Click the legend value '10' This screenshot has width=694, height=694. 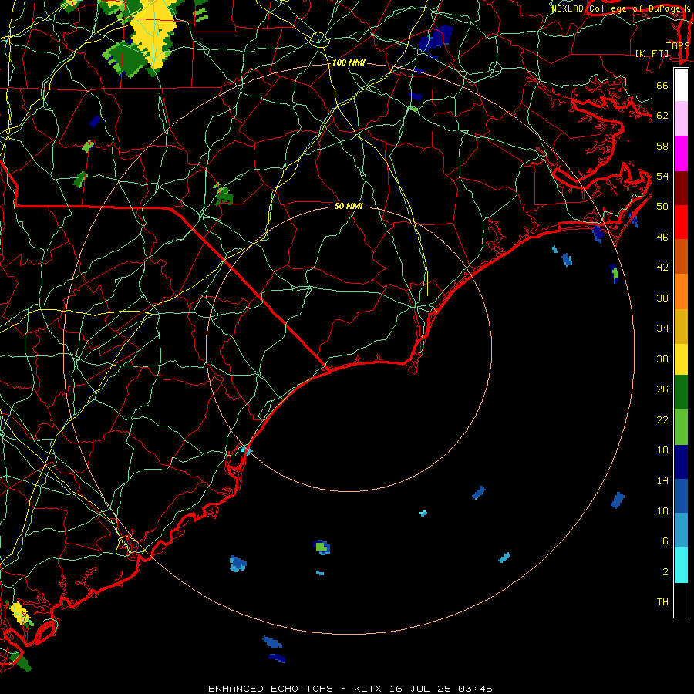pos(662,510)
